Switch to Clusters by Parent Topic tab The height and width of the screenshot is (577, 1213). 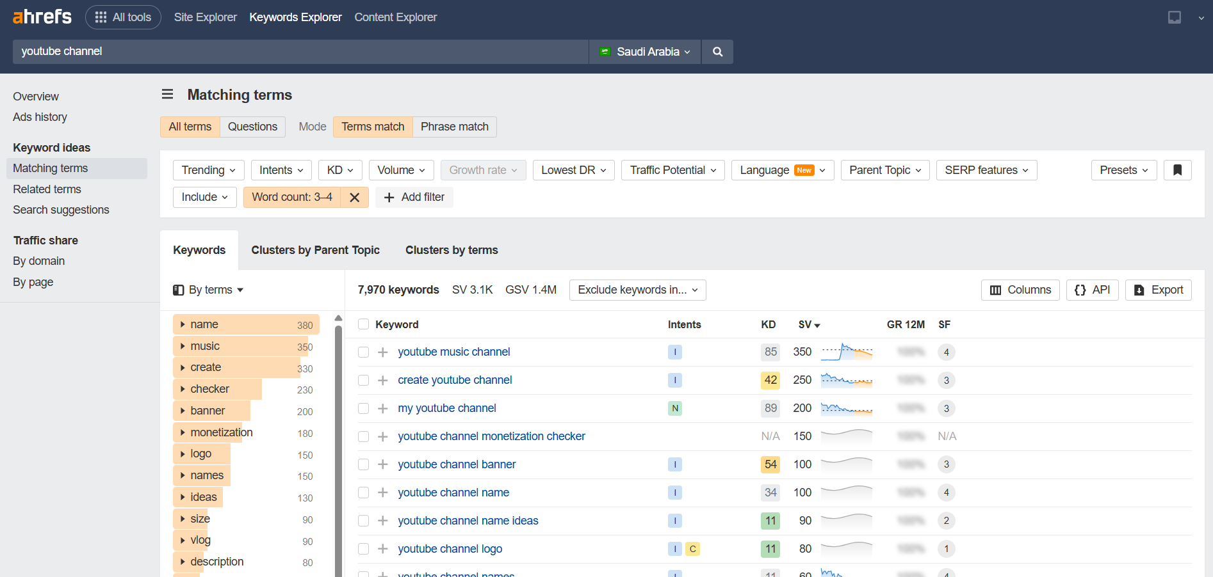point(315,250)
